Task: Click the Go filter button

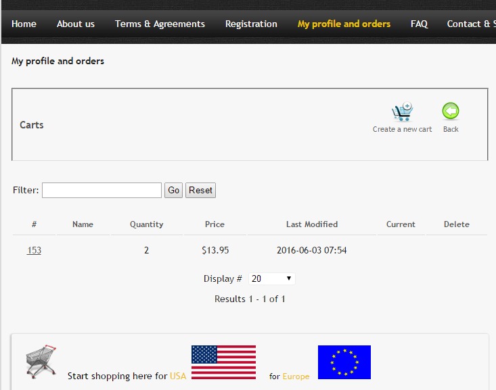Action: 173,190
